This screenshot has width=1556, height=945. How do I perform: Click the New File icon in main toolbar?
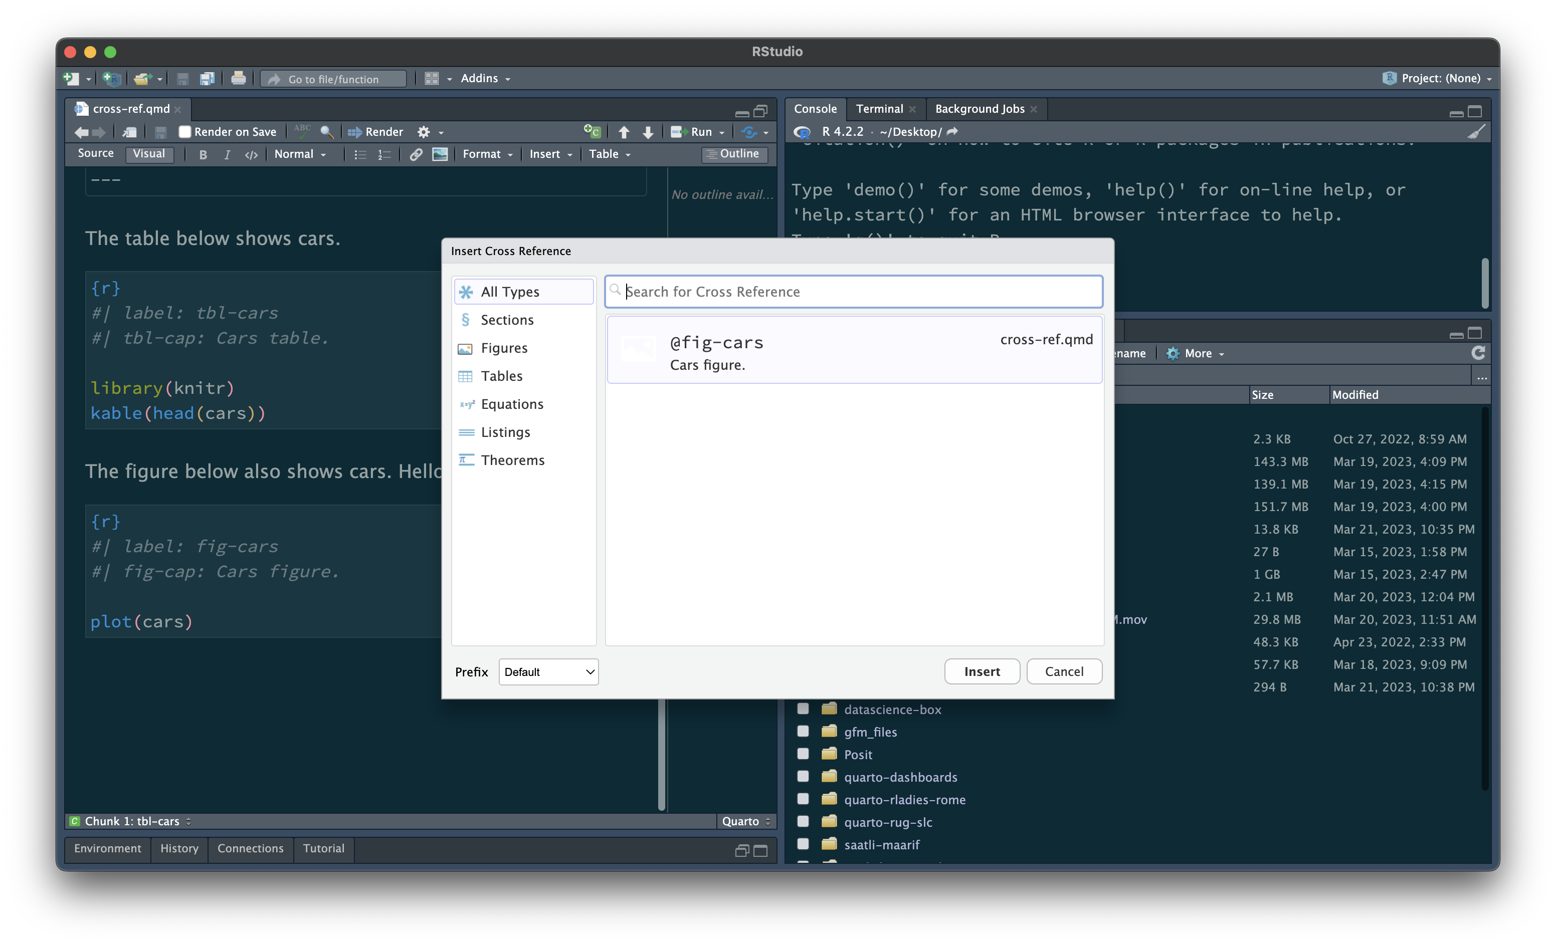(x=71, y=78)
